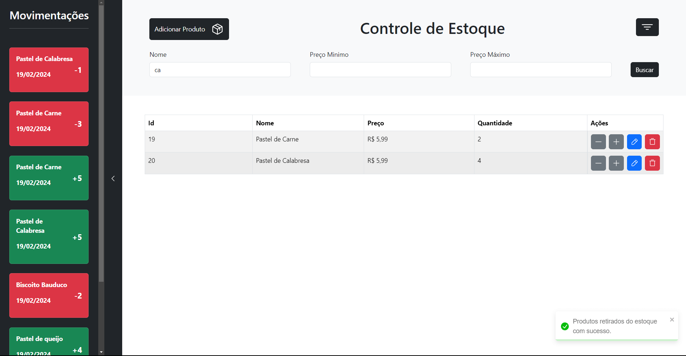Click the price R$ 5,99 in row 19
Viewport: 686px width, 356px height.
point(378,139)
